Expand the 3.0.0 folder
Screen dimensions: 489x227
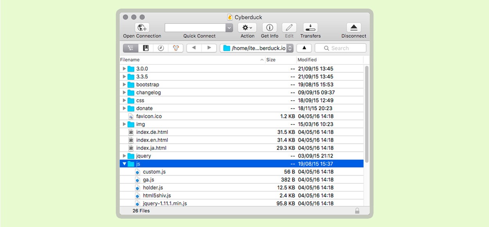click(124, 68)
